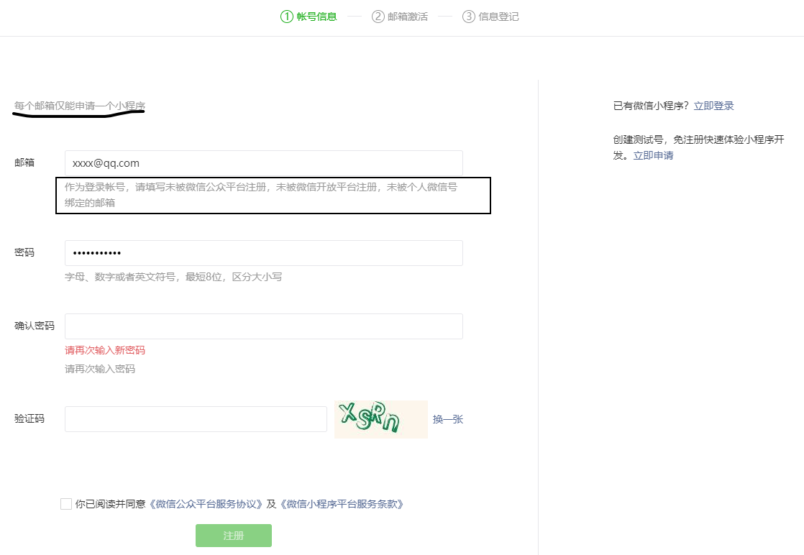Open the 立即登录 link

[713, 106]
